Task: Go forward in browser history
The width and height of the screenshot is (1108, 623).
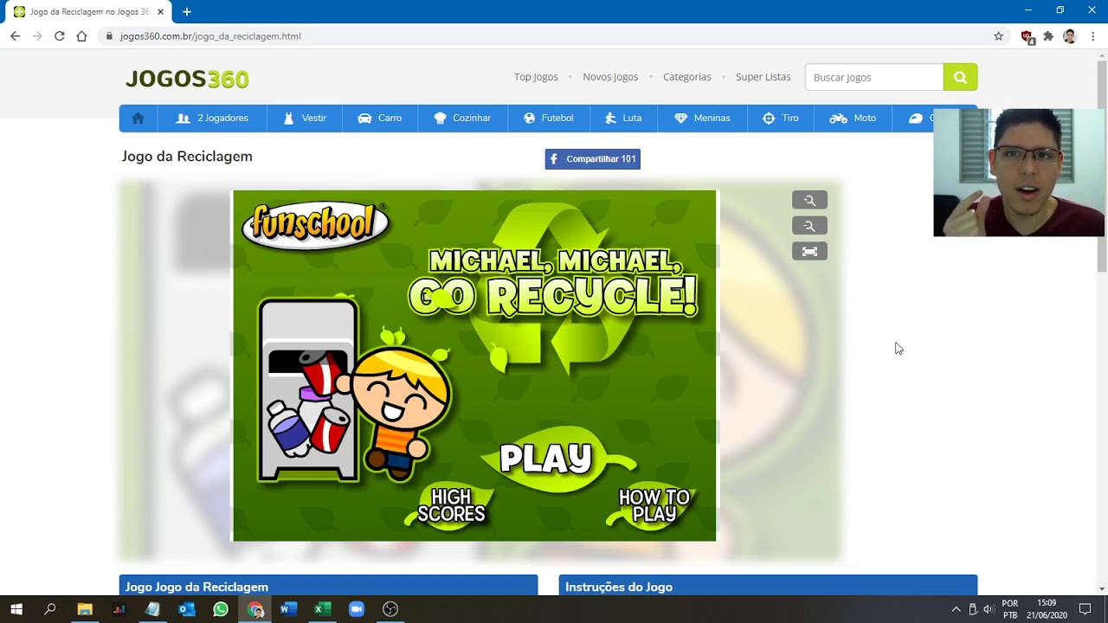Action: tap(36, 36)
